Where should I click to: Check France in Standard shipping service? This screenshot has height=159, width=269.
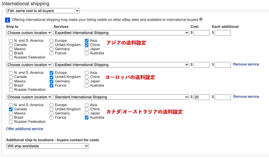click(51, 118)
